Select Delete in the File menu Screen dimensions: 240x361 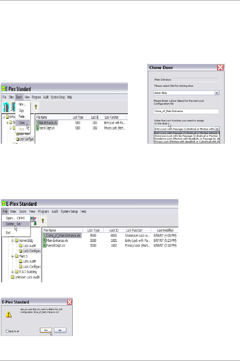[x=16, y=224]
